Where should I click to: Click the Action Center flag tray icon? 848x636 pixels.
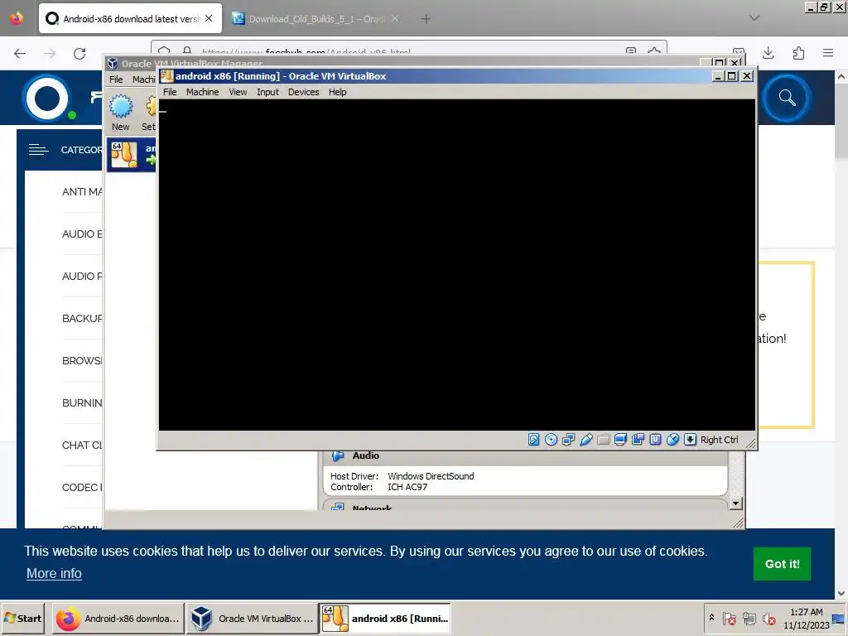pos(729,618)
